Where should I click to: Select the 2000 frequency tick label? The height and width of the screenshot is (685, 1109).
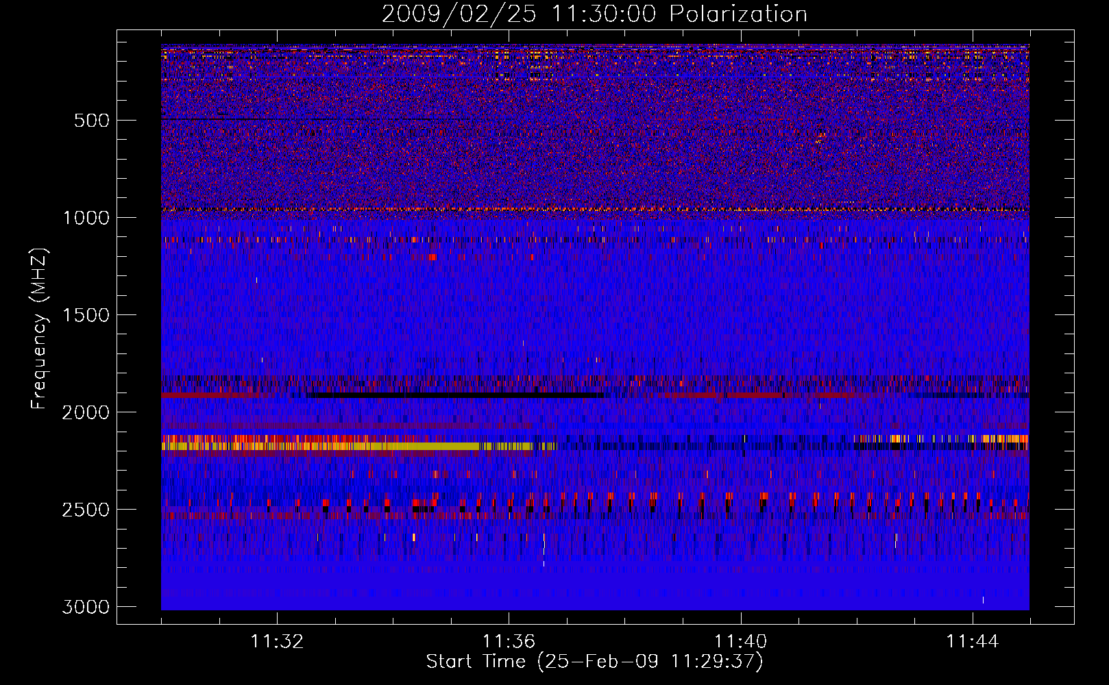point(86,412)
